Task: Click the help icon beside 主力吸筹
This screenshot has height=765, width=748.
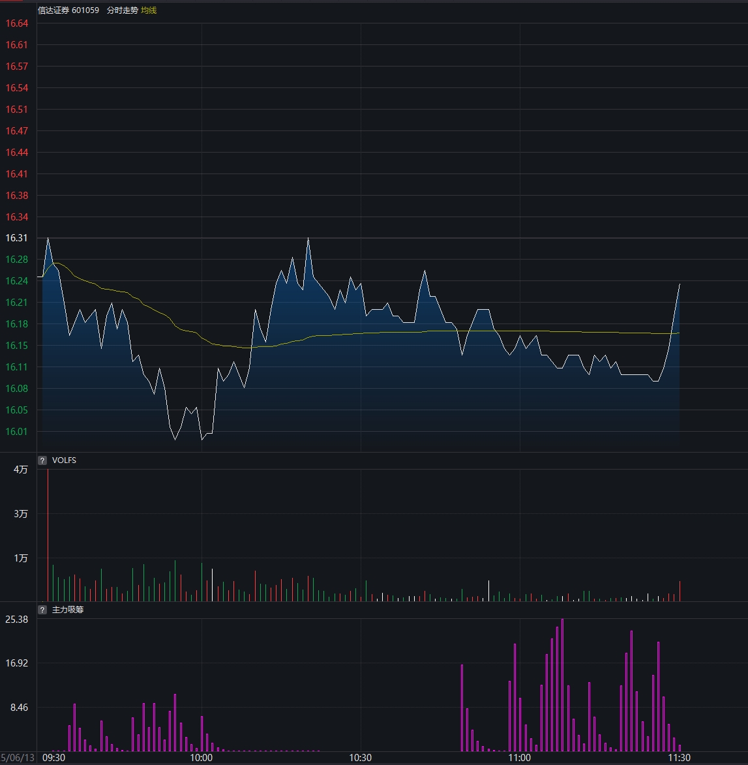Action: 42,609
